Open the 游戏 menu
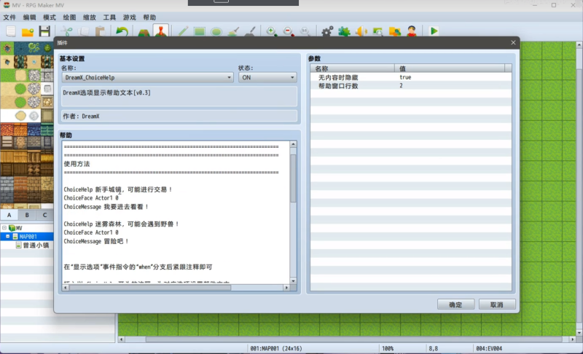 [x=130, y=17]
